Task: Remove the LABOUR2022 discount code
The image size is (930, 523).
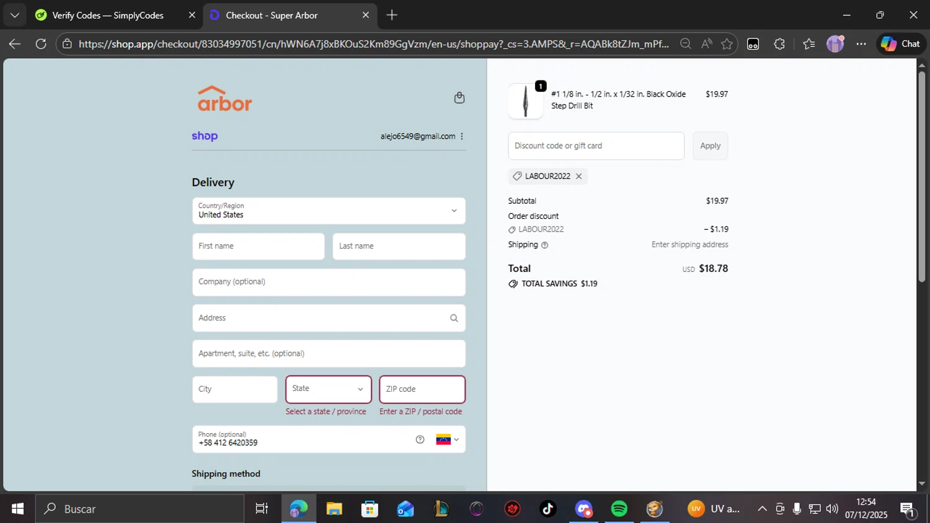Action: tap(578, 177)
